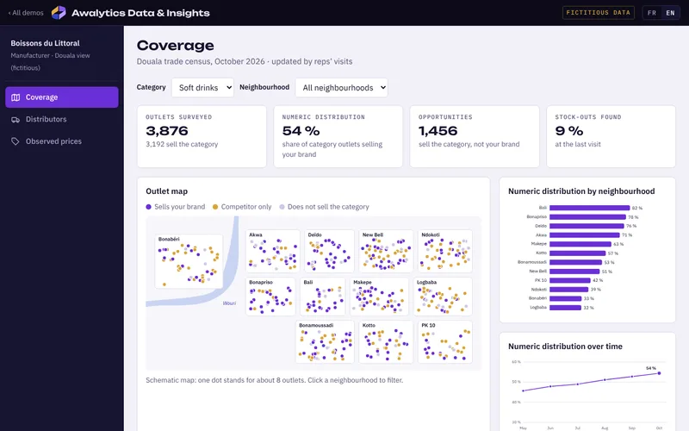This screenshot has height=431, width=689.
Task: Switch language to EN
Action: [670, 13]
